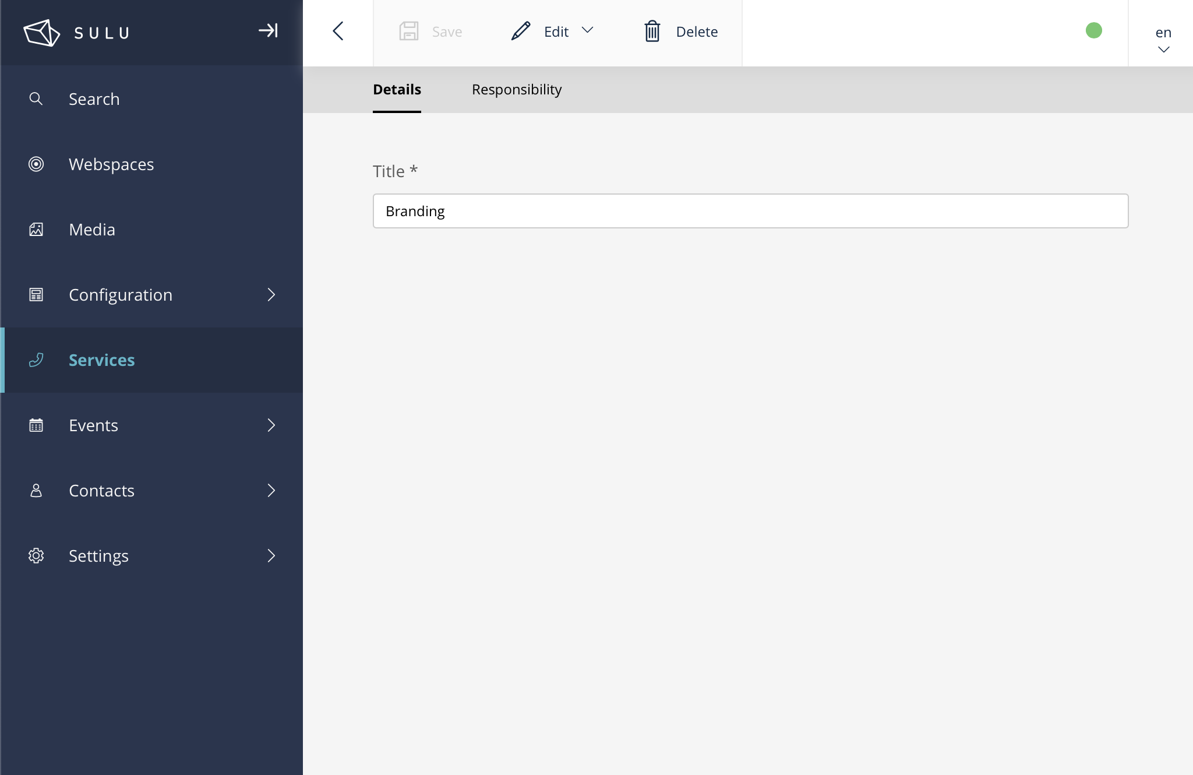The image size is (1193, 775).
Task: Open the en language dropdown
Action: click(x=1163, y=40)
